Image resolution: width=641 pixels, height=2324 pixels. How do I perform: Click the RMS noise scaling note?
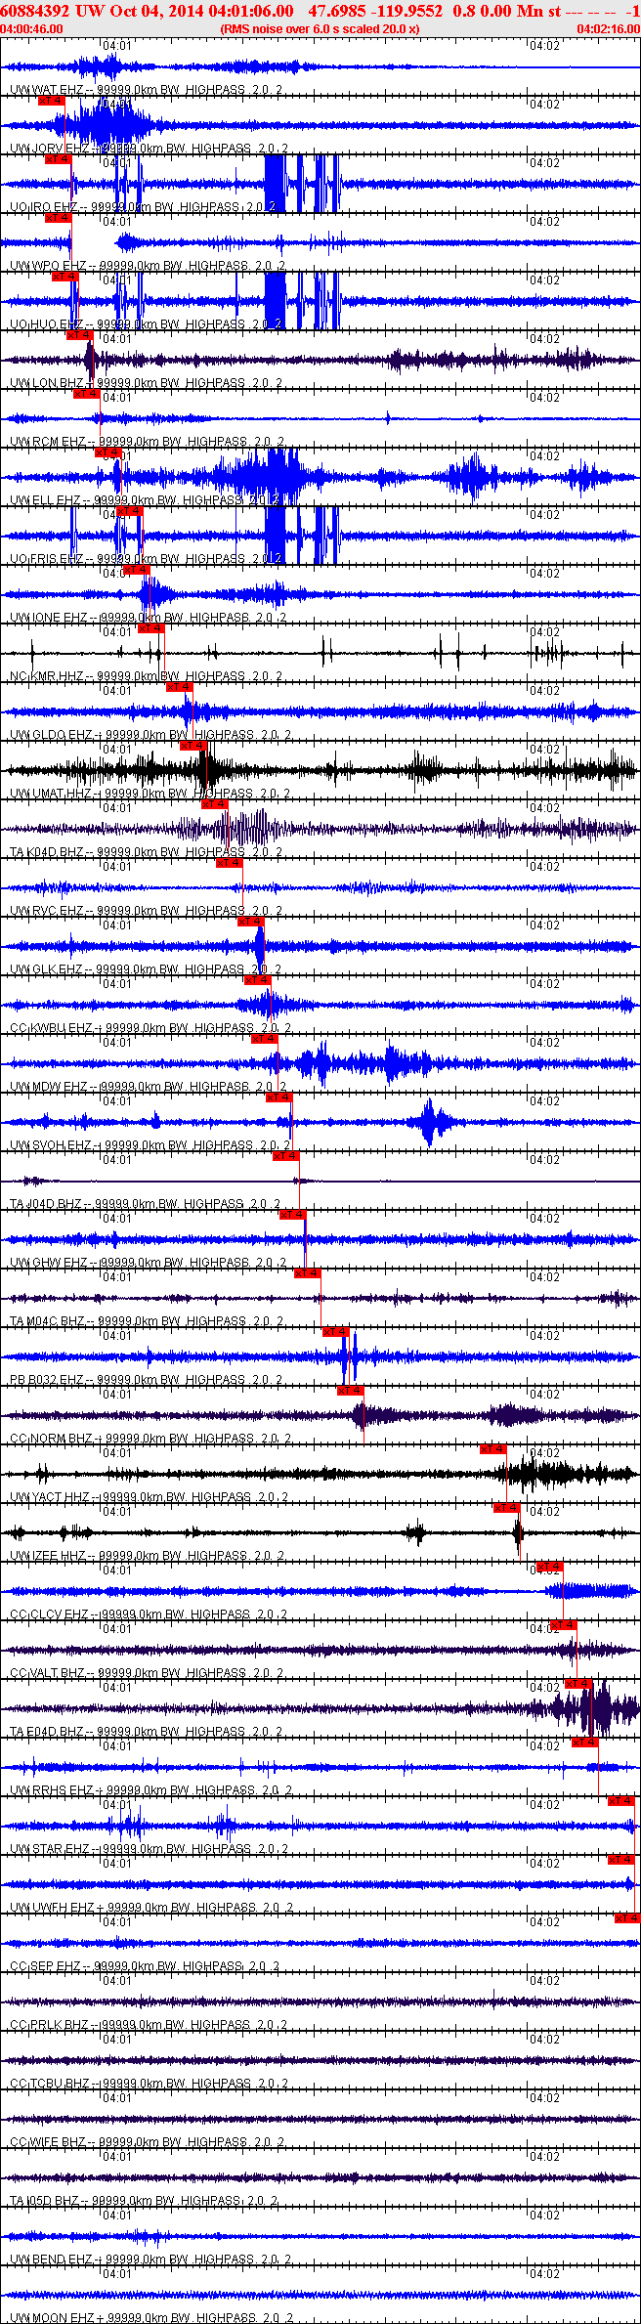(320, 28)
